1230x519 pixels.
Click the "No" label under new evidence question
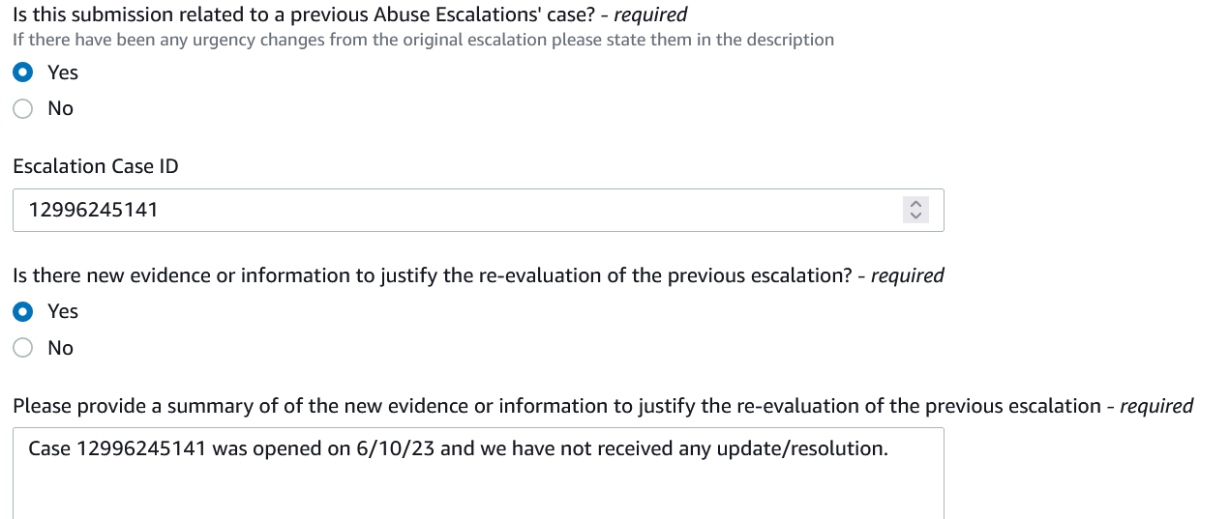60,348
